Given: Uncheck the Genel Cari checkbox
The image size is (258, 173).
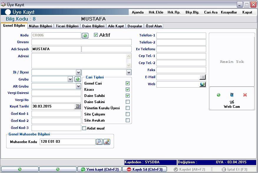Looking at the screenshot, I should [128, 83].
